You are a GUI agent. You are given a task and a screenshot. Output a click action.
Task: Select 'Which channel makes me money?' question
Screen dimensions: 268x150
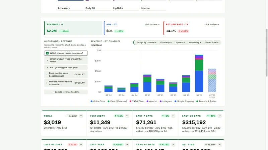click(66, 53)
